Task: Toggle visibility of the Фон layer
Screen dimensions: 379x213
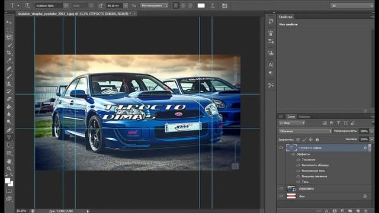Action: 281,196
